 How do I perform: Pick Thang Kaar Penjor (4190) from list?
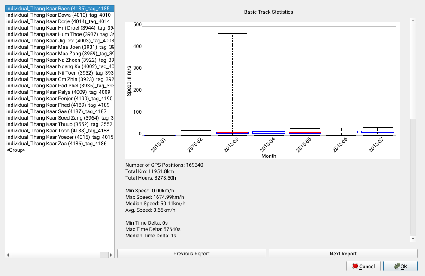coord(58,99)
